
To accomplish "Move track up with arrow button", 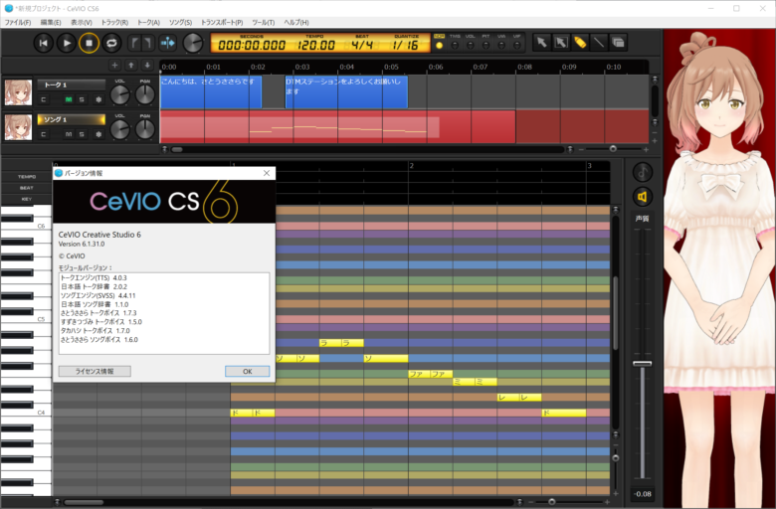I will (131, 66).
